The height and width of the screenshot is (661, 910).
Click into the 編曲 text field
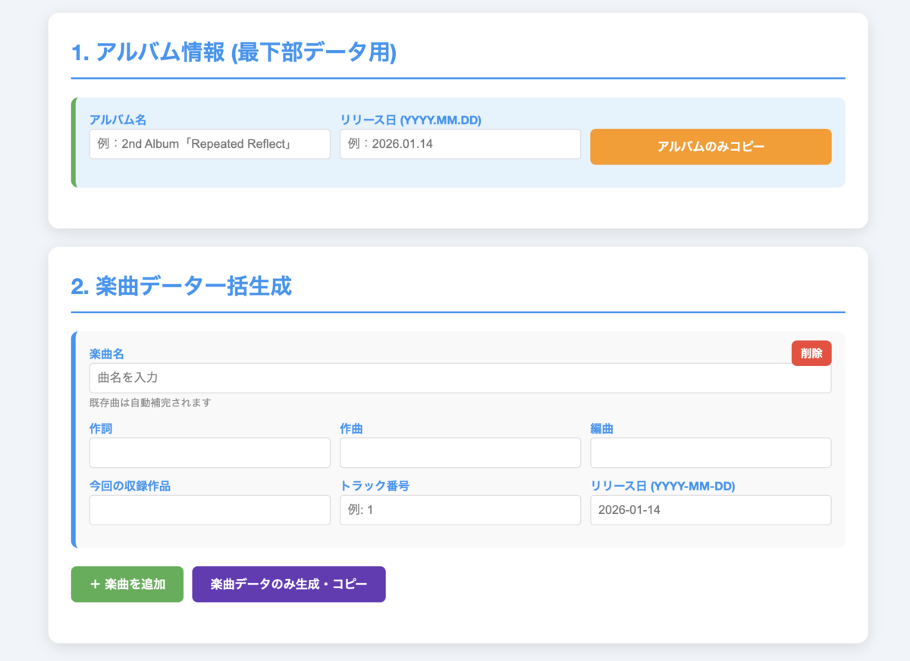point(711,453)
